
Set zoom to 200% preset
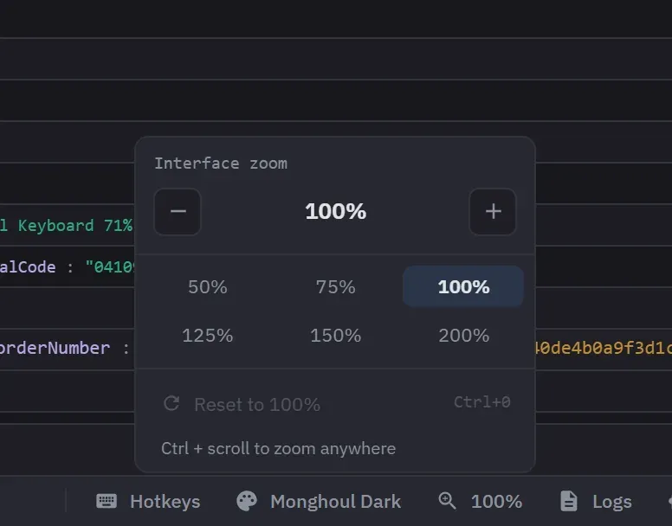pyautogui.click(x=463, y=336)
